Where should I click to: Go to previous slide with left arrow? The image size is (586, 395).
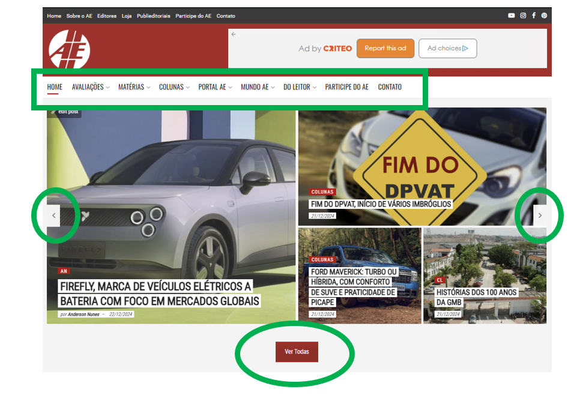pyautogui.click(x=54, y=215)
